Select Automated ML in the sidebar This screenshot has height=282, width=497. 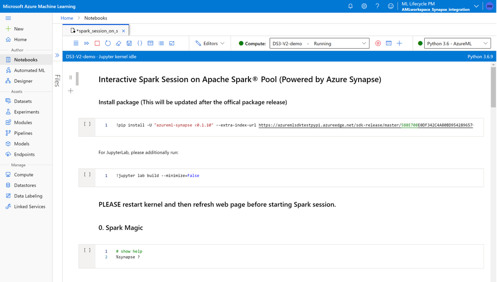(x=29, y=70)
